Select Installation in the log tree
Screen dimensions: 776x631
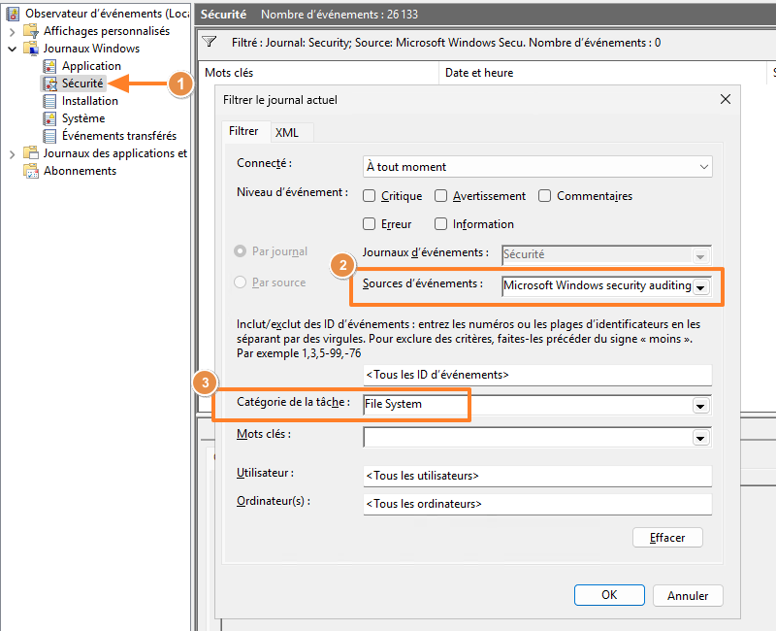point(90,101)
